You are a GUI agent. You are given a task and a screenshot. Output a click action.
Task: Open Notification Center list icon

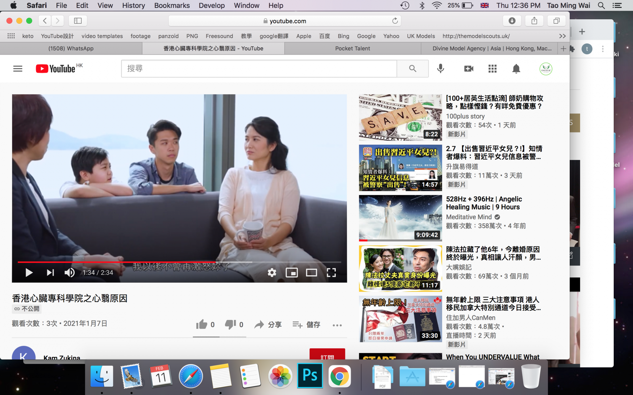pyautogui.click(x=617, y=5)
